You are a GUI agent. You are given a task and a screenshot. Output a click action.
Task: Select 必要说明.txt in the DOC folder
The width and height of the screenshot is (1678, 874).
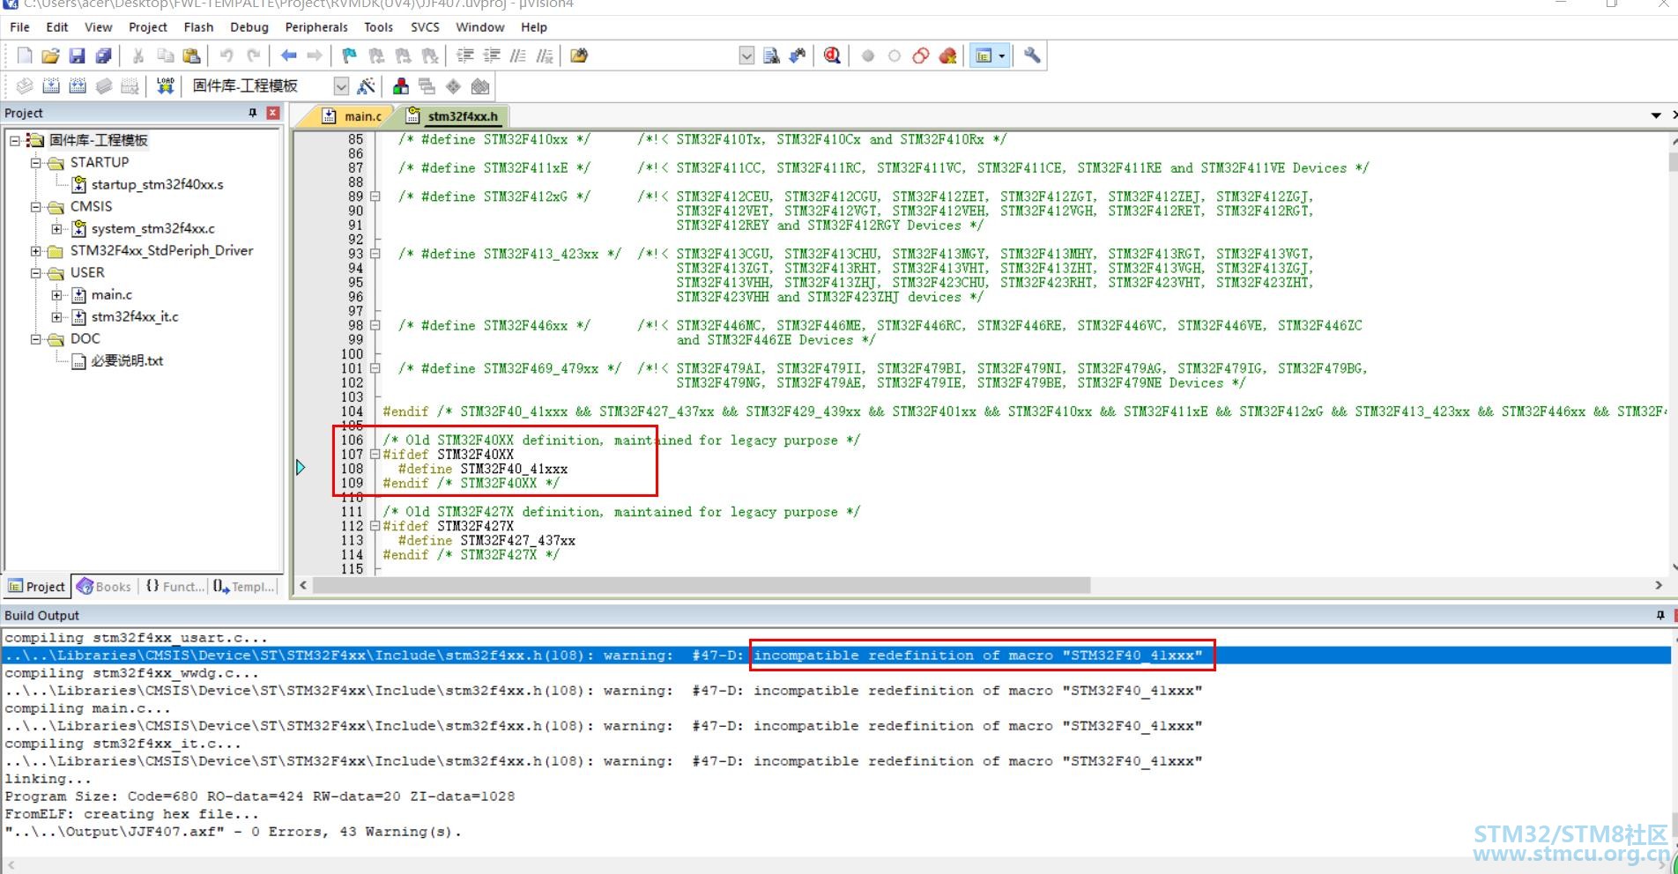pos(127,360)
